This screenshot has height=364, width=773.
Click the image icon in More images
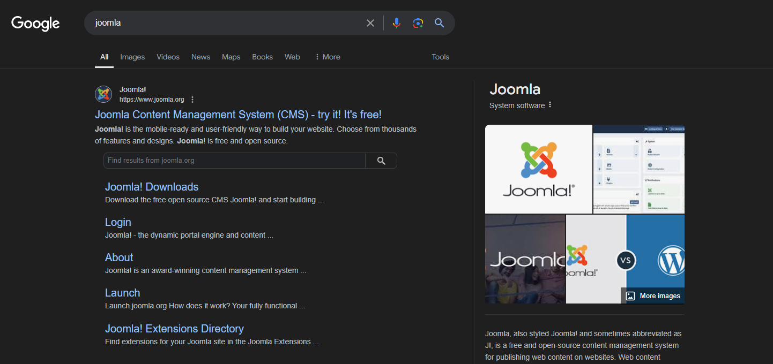pos(630,296)
